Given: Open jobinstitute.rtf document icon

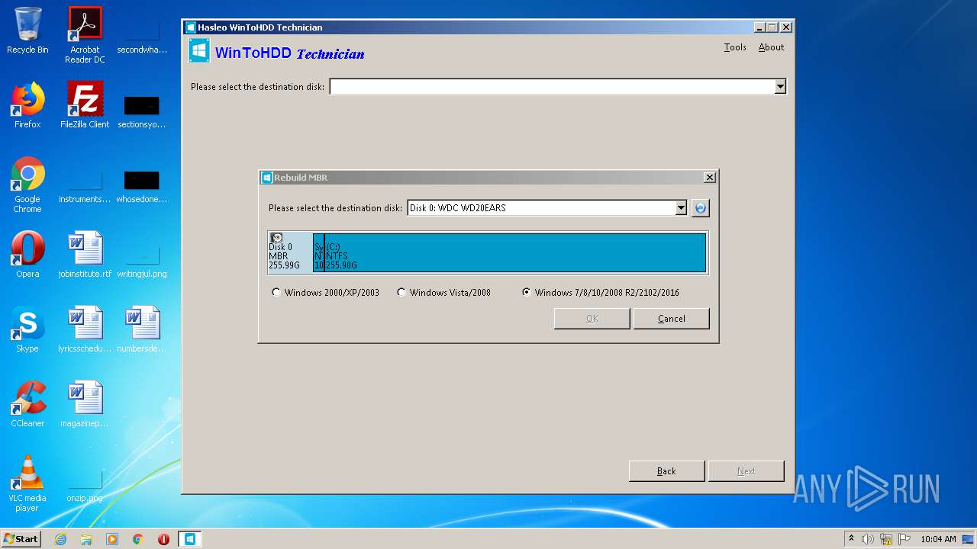Looking at the screenshot, I should click(85, 255).
